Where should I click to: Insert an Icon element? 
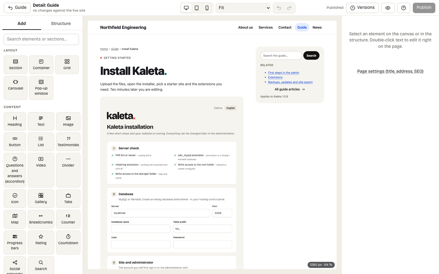coord(15,198)
